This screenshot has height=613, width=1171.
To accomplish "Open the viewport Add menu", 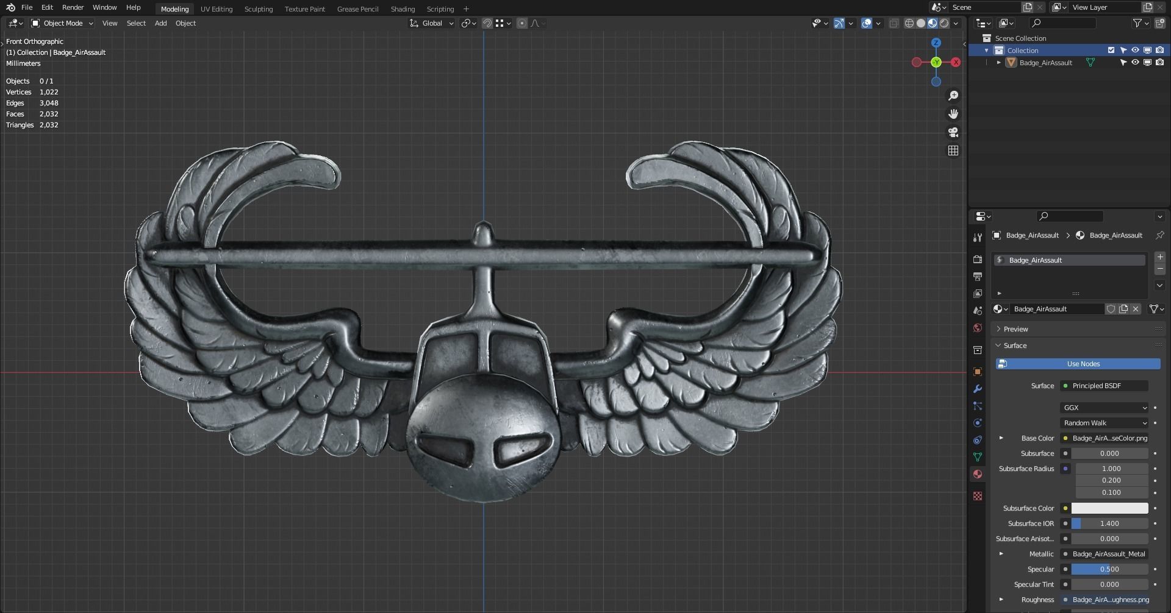I will pyautogui.click(x=160, y=23).
